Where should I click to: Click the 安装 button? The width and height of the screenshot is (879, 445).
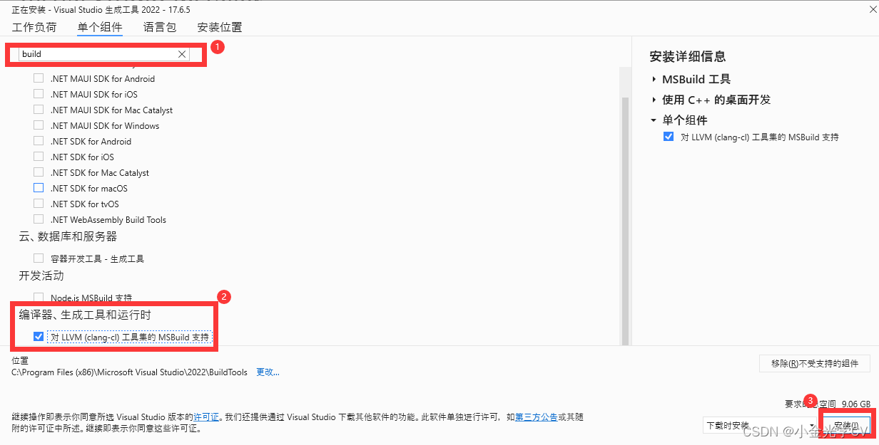pyautogui.click(x=845, y=425)
